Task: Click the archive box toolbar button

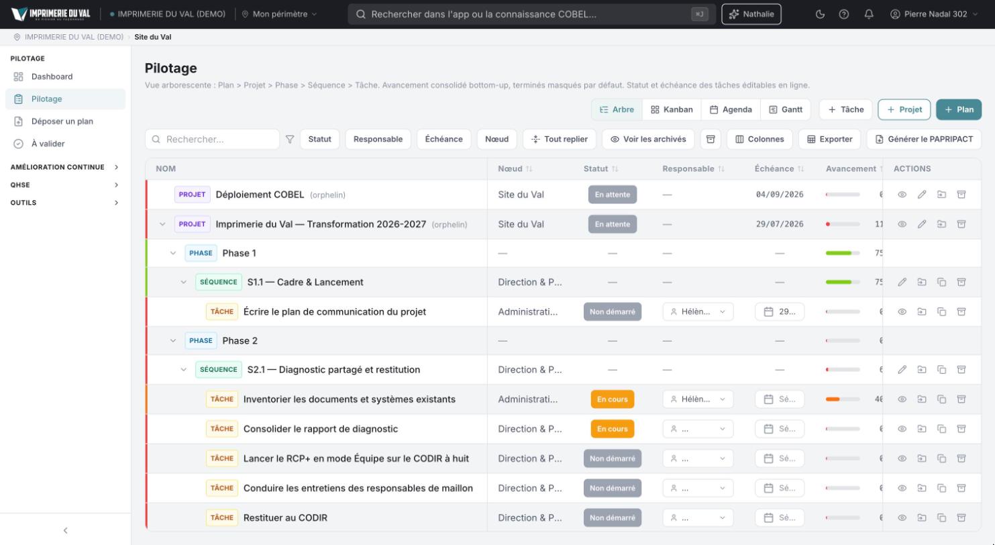Action: (710, 139)
